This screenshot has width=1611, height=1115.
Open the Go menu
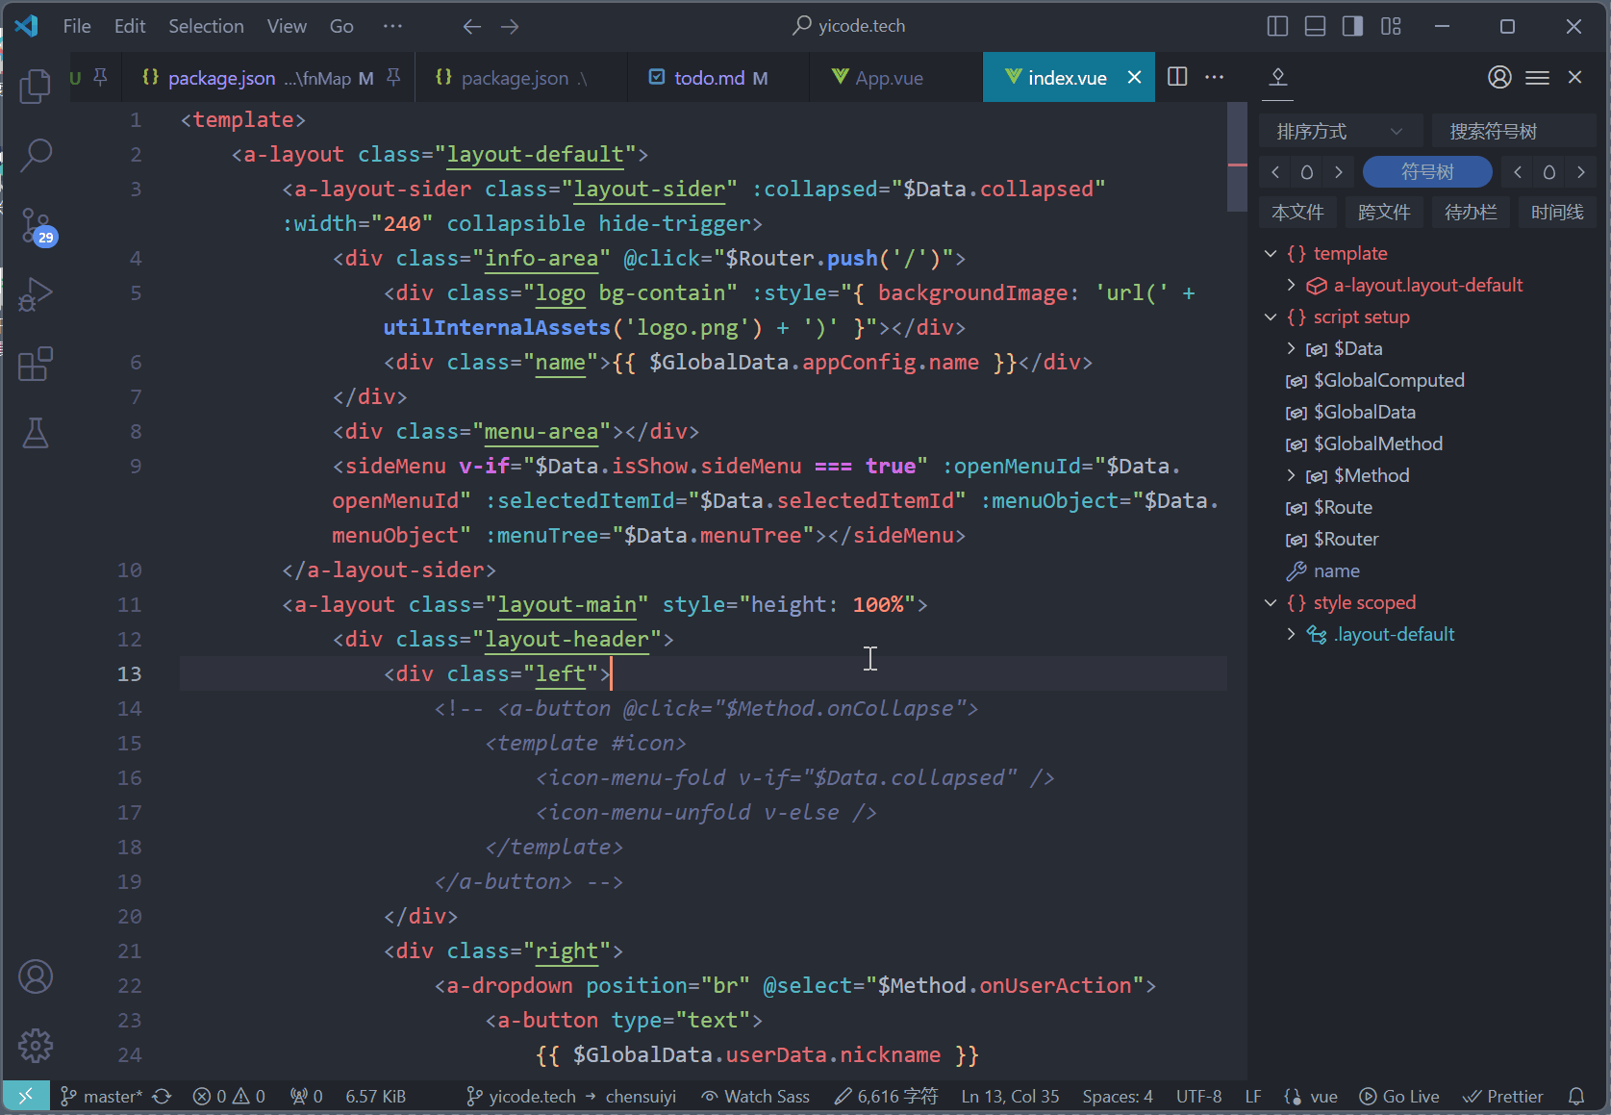tap(341, 27)
